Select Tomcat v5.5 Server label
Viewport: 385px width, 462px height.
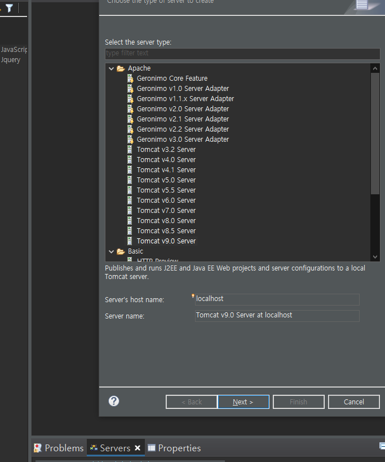click(166, 190)
